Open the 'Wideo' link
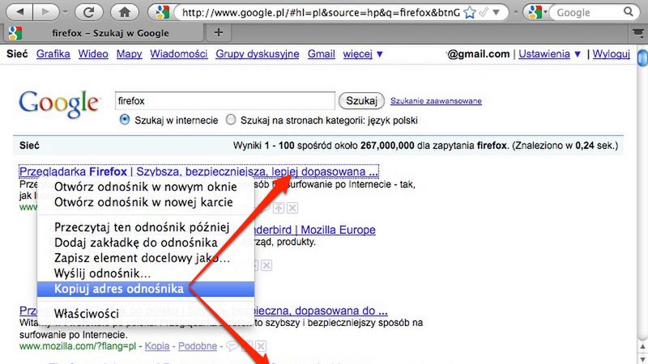The image size is (648, 364). pos(93,54)
